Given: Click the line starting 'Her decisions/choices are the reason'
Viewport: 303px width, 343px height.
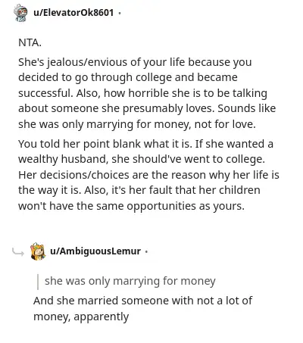Looking at the screenshot, I should (x=148, y=175).
